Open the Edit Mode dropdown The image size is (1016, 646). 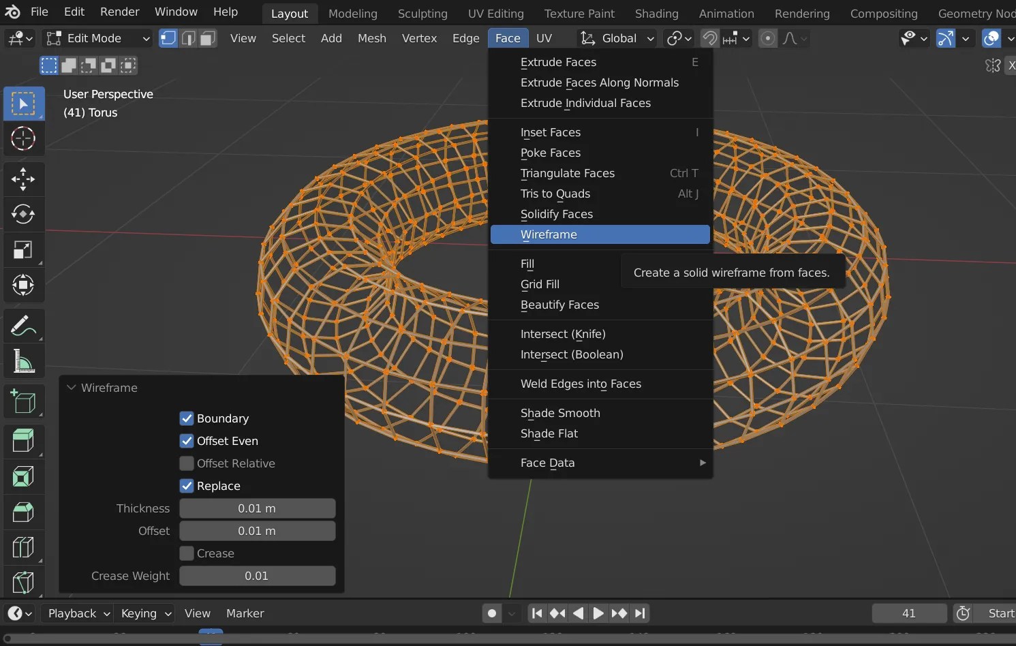(97, 39)
